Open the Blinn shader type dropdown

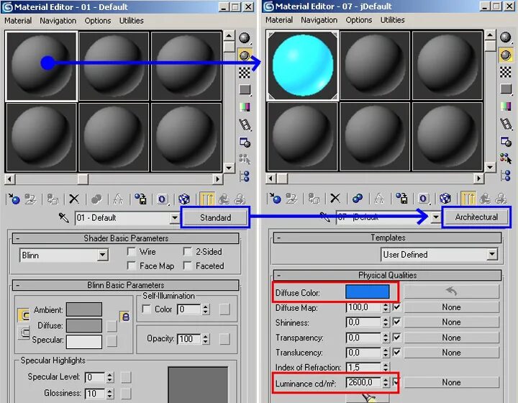coord(103,255)
